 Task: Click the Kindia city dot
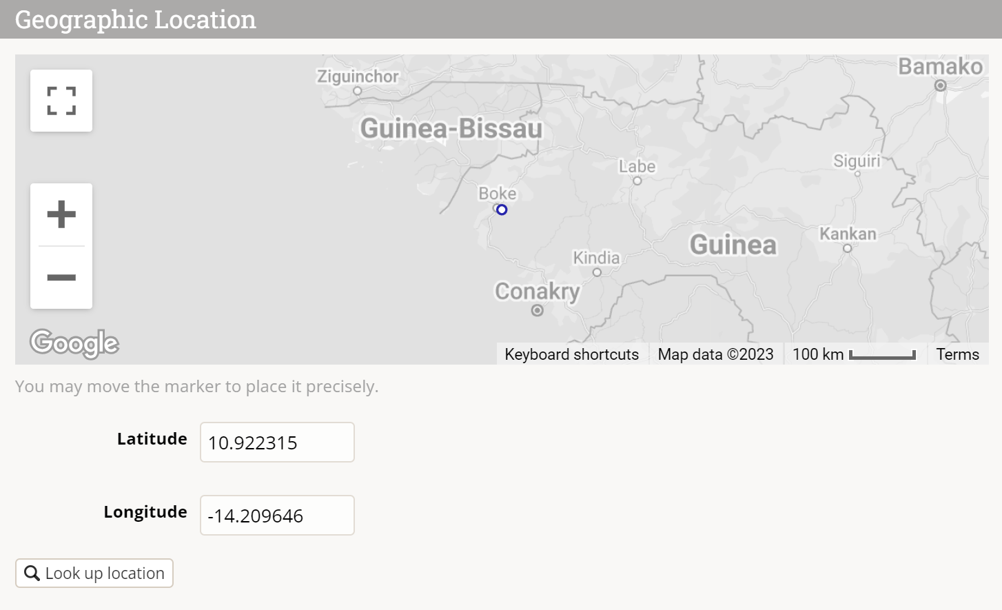[x=597, y=272]
